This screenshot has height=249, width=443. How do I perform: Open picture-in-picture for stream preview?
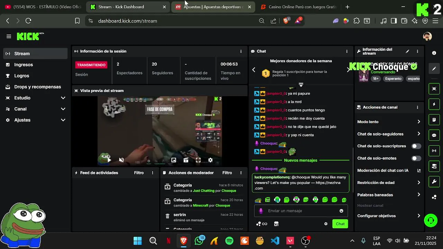click(174, 160)
